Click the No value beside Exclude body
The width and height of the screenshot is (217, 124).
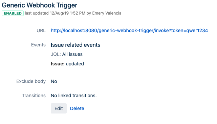[54, 81]
